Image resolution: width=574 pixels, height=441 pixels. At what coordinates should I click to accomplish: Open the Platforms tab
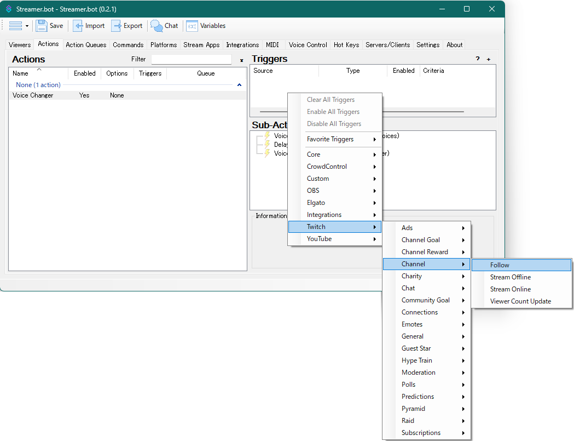pyautogui.click(x=164, y=45)
